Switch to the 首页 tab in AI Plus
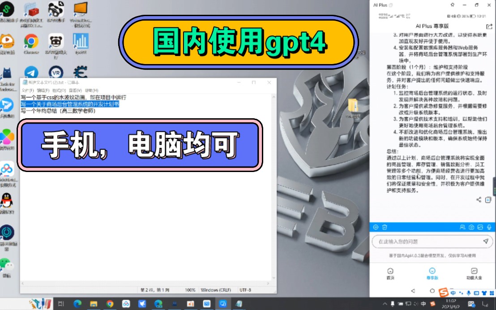This screenshot has width=496, height=310. pyautogui.click(x=389, y=274)
